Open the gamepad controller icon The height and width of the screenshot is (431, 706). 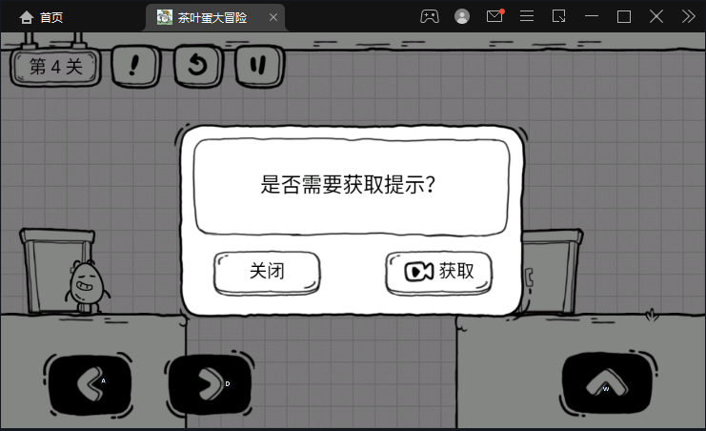pyautogui.click(x=430, y=16)
